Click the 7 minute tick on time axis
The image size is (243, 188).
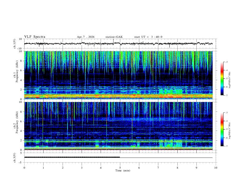158,168
